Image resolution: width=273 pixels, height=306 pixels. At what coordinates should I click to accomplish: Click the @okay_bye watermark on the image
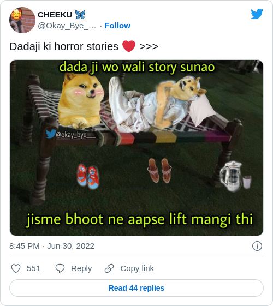coord(71,134)
